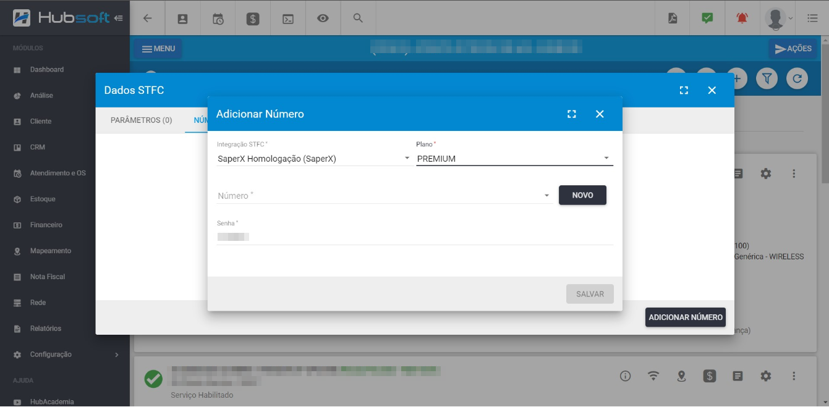This screenshot has height=407, width=829.
Task: Open the PDF document icon
Action: point(673,19)
